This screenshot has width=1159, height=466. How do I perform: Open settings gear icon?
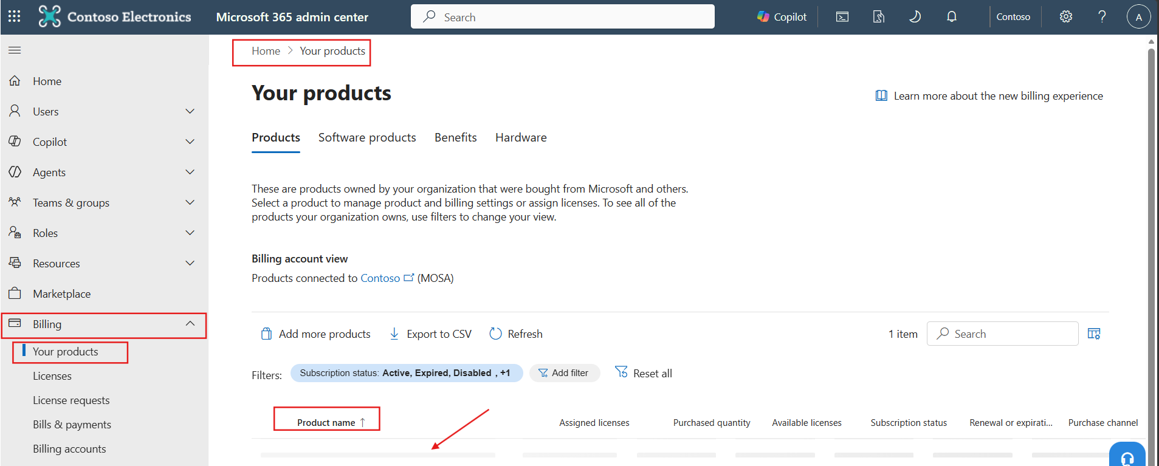pyautogui.click(x=1066, y=17)
